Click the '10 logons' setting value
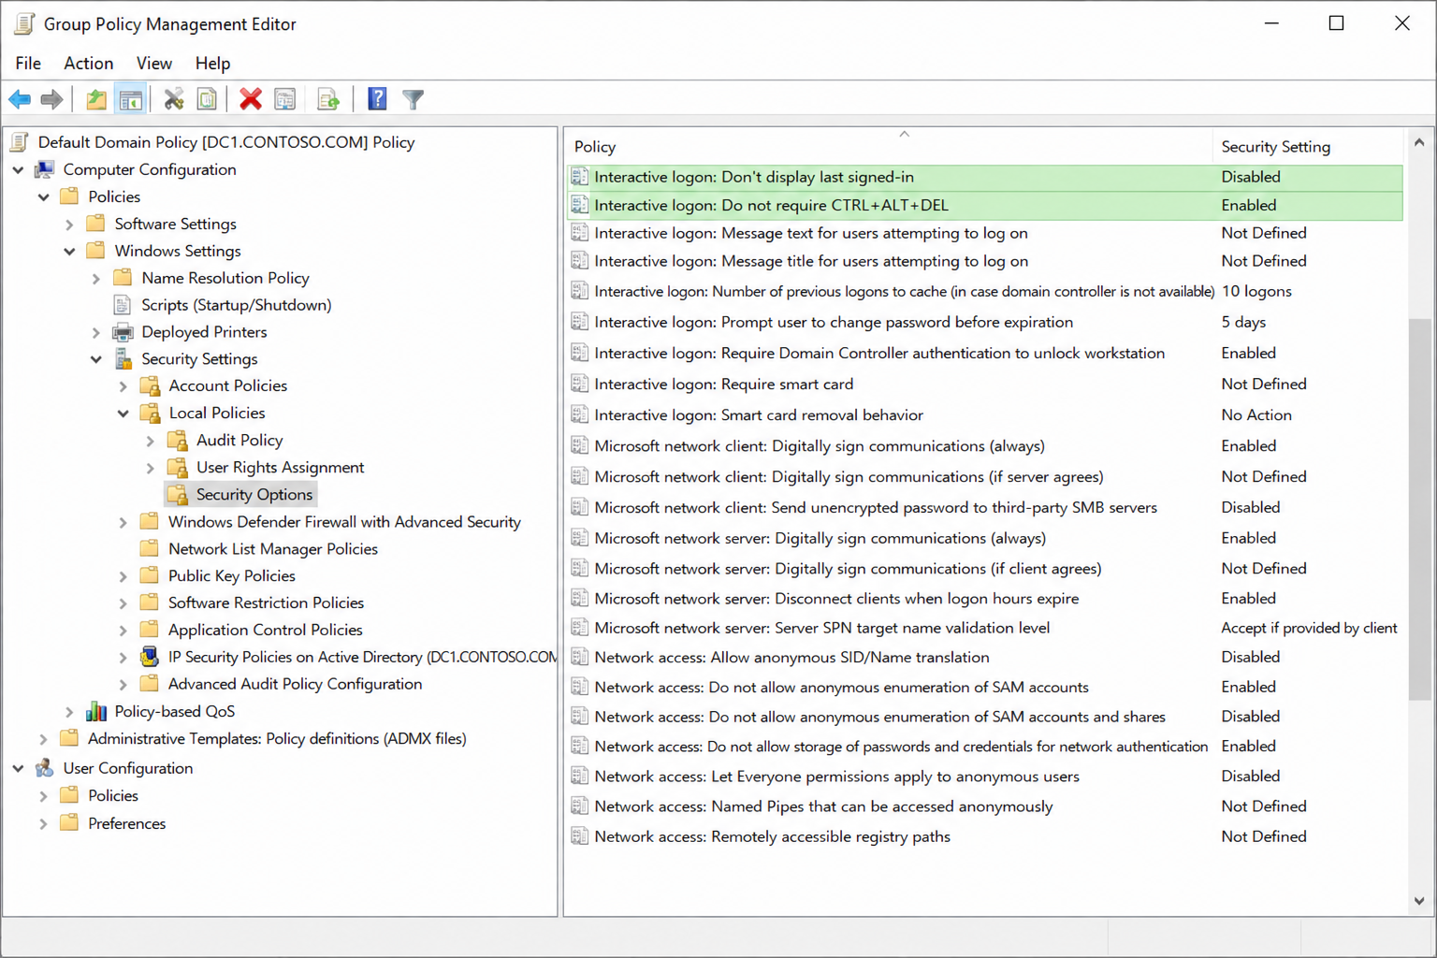This screenshot has height=958, width=1437. click(x=1256, y=291)
